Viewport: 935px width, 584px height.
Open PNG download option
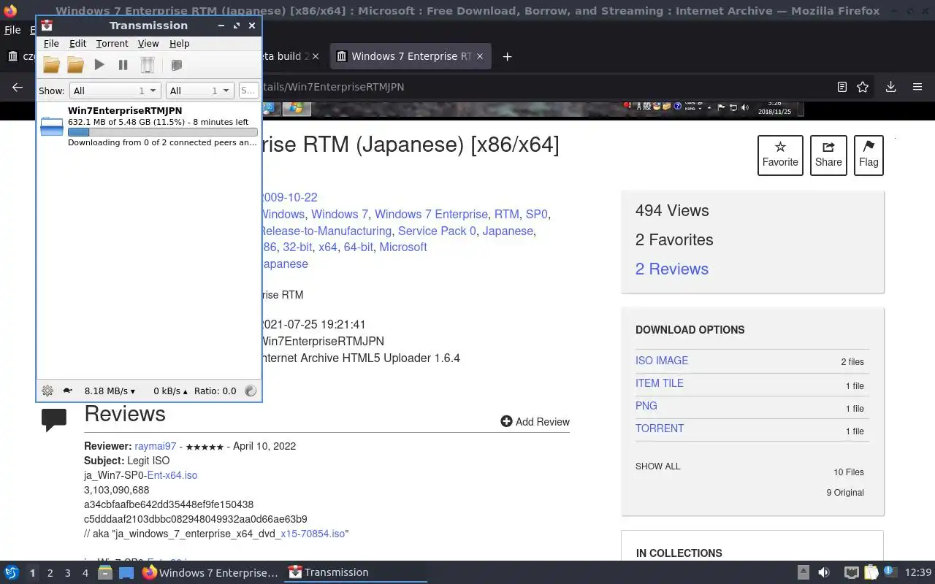click(646, 406)
